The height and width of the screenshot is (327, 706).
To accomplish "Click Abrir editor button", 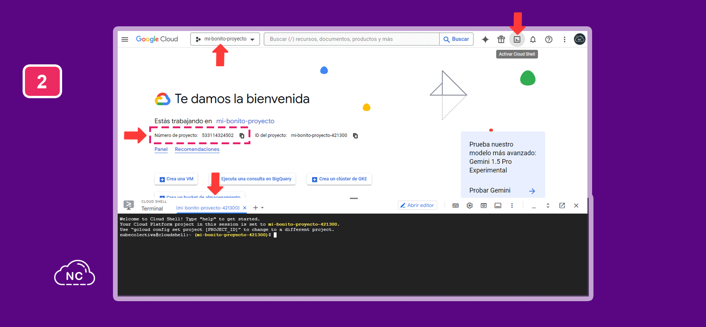I will click(x=417, y=205).
